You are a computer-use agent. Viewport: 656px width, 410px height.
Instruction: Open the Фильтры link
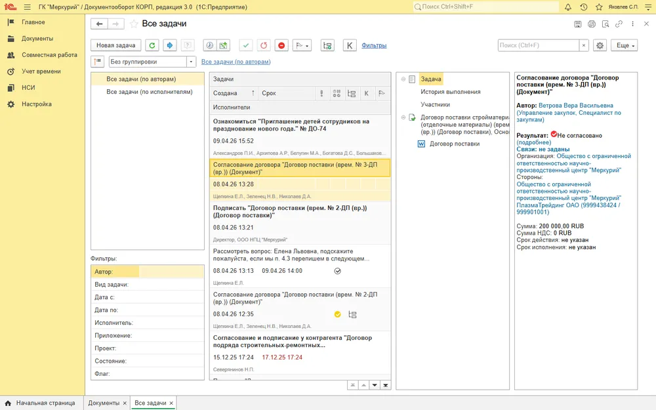[374, 45]
